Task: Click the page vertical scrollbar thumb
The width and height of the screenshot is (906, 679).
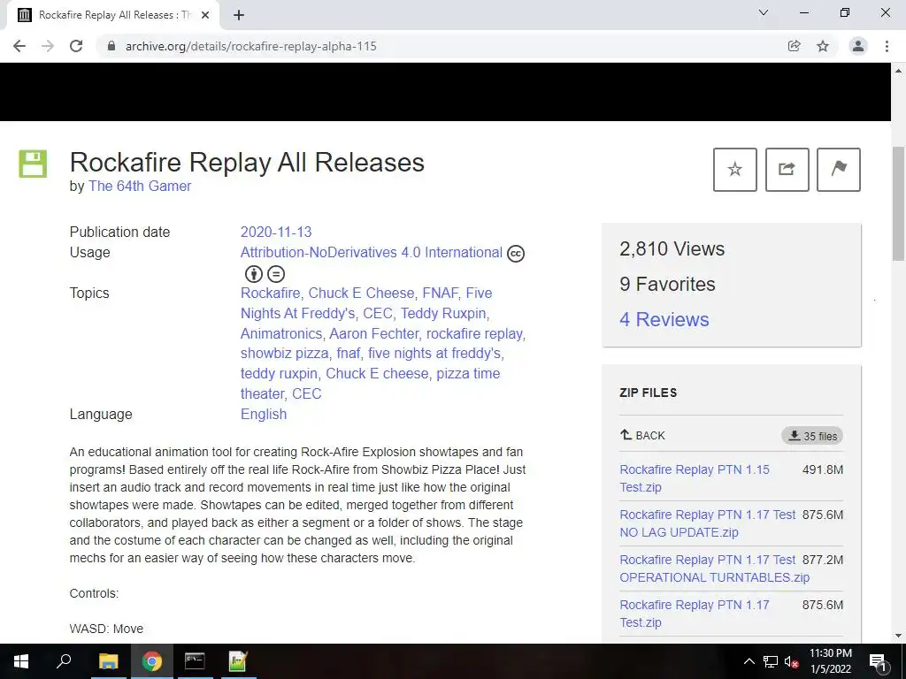Action: coord(899,204)
